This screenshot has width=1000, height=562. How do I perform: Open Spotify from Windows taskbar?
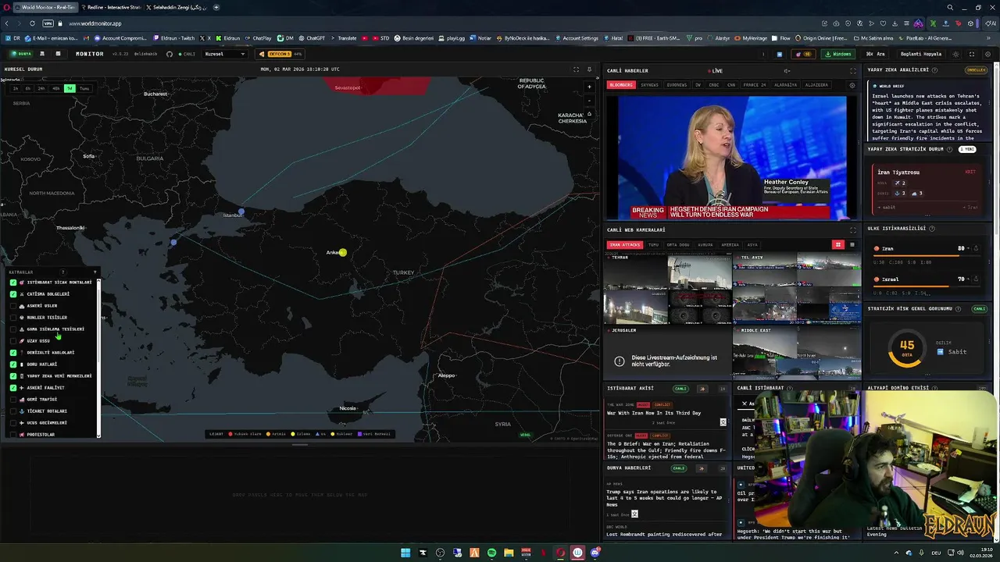click(x=491, y=553)
